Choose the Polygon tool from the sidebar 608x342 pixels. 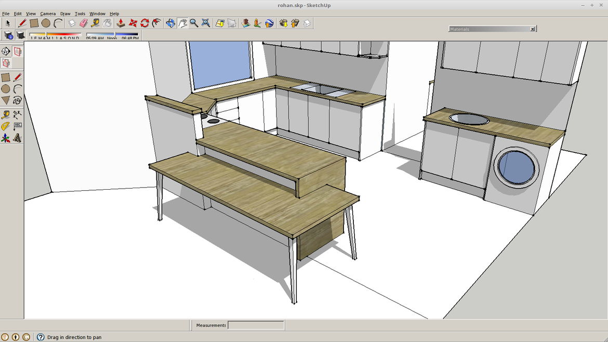click(5, 100)
